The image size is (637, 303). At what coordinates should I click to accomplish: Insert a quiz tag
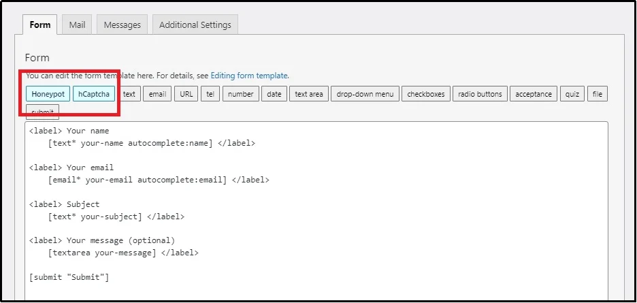tap(572, 94)
